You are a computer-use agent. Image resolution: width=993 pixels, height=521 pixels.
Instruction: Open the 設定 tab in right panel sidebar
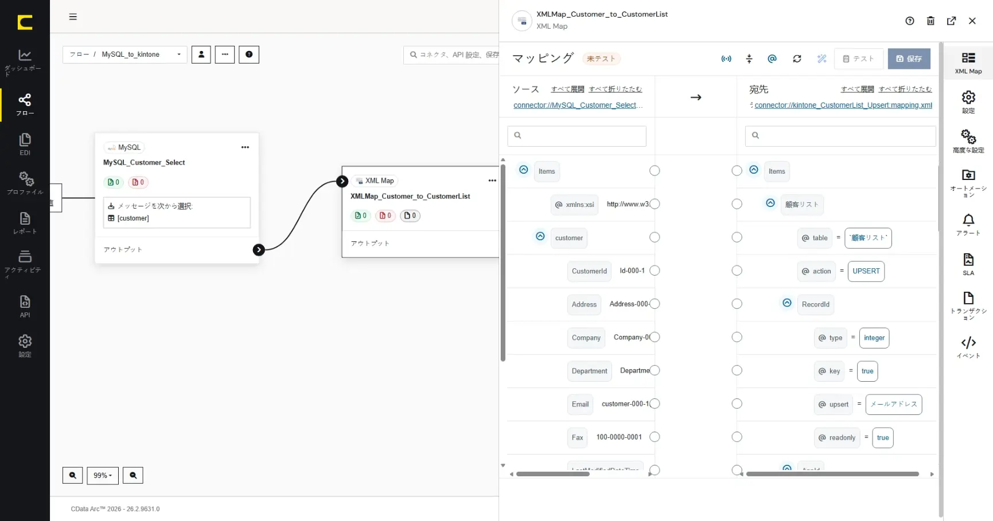tap(968, 102)
